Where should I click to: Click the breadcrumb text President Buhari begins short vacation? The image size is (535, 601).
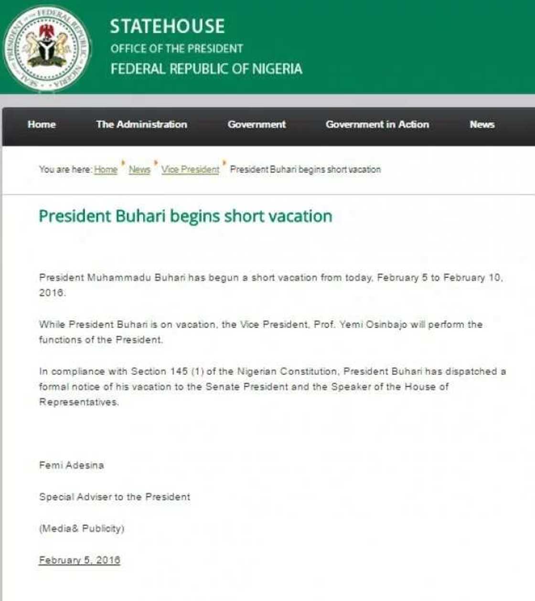[305, 169]
